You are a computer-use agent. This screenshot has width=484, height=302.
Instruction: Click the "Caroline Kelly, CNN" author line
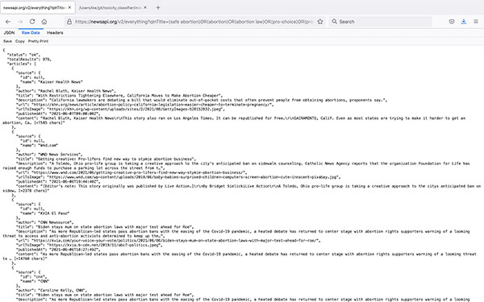pos(52,290)
